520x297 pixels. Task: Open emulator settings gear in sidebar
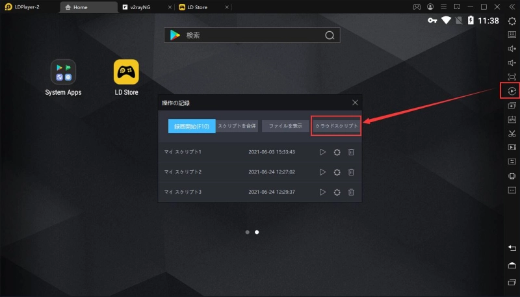click(512, 21)
